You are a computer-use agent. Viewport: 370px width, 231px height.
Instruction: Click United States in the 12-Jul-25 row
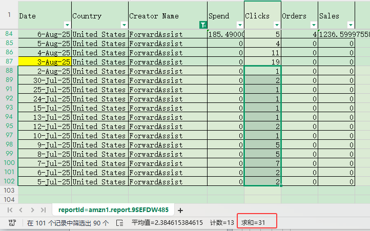pos(99,127)
